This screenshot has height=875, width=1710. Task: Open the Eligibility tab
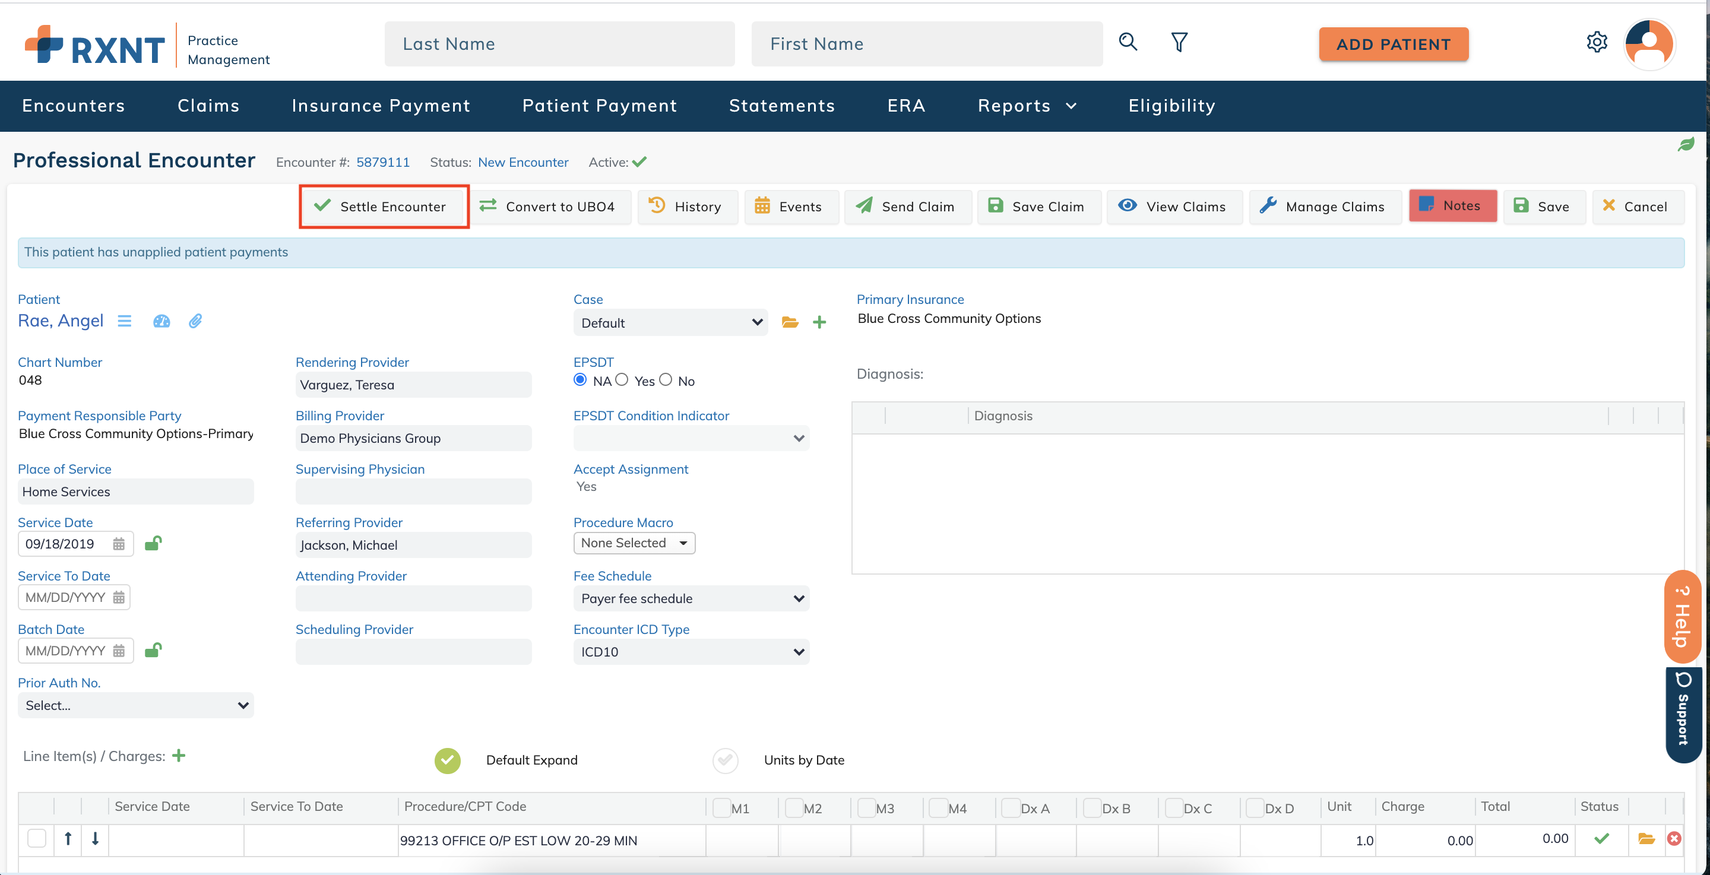1171,106
